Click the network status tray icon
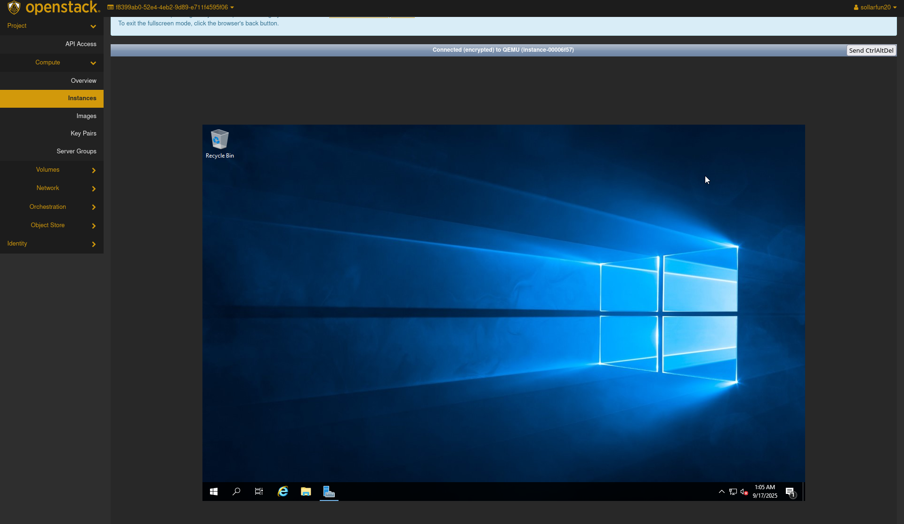The image size is (904, 524). pos(733,492)
